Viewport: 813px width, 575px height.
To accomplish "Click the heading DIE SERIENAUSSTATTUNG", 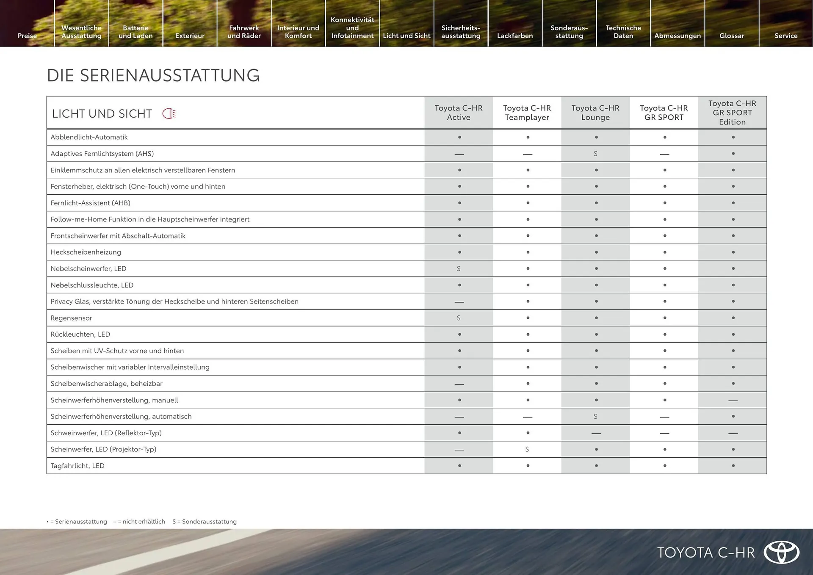I will pyautogui.click(x=154, y=76).
